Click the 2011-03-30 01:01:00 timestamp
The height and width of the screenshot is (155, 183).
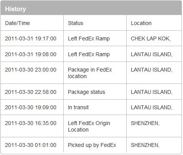[x=31, y=145]
